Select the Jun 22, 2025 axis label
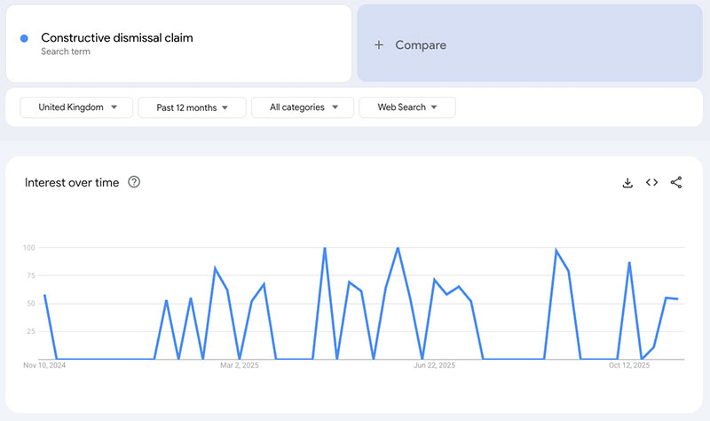The image size is (710, 421). click(x=435, y=365)
